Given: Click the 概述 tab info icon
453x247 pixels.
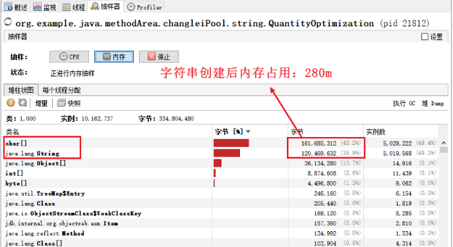Looking at the screenshot, I should 9,7.
